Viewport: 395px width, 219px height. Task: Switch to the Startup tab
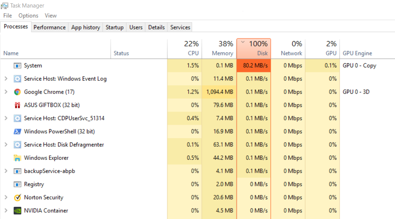tap(115, 27)
